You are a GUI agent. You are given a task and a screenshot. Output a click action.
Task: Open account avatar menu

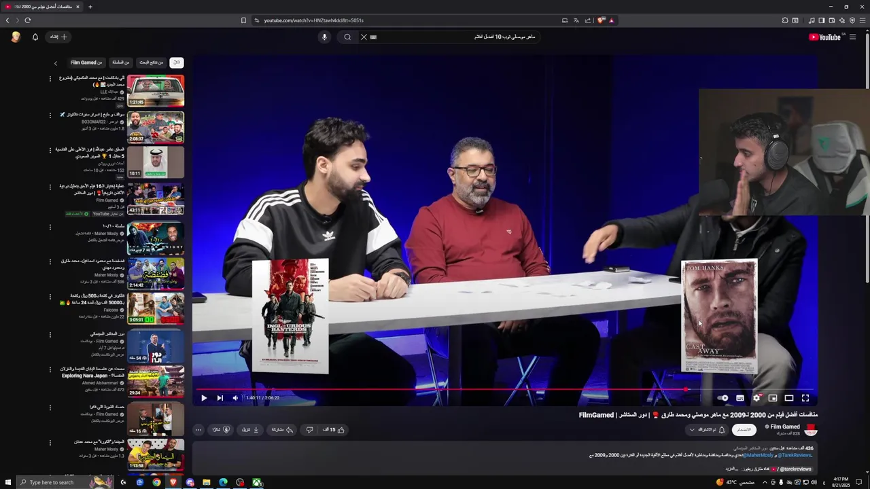tap(16, 37)
